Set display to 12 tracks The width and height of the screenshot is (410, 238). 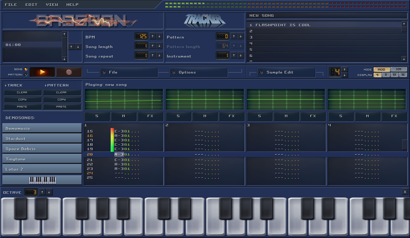pyautogui.click(x=394, y=75)
